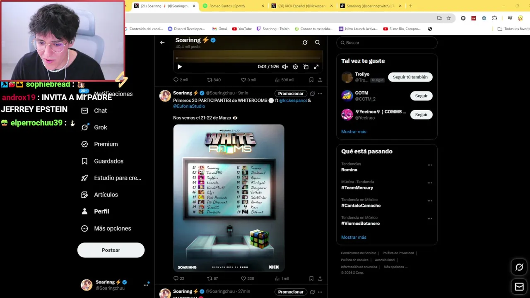The image size is (530, 298).
Task: Open the Soarinng - Twitch bookmark
Action: (272, 29)
